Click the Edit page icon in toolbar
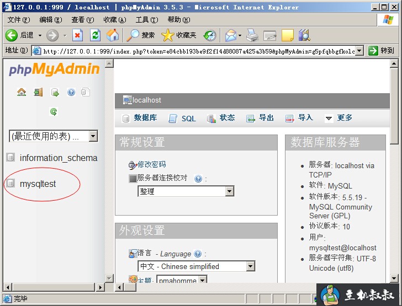Viewport: 402px width, 306px height. click(269, 35)
